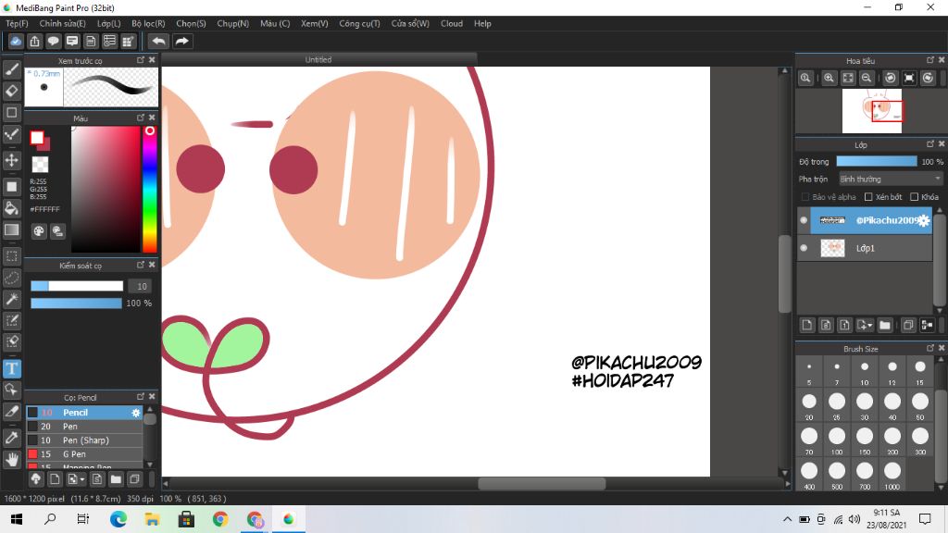This screenshot has width=948, height=533.
Task: Click the rainbow hue slider bar
Action: pos(149,190)
